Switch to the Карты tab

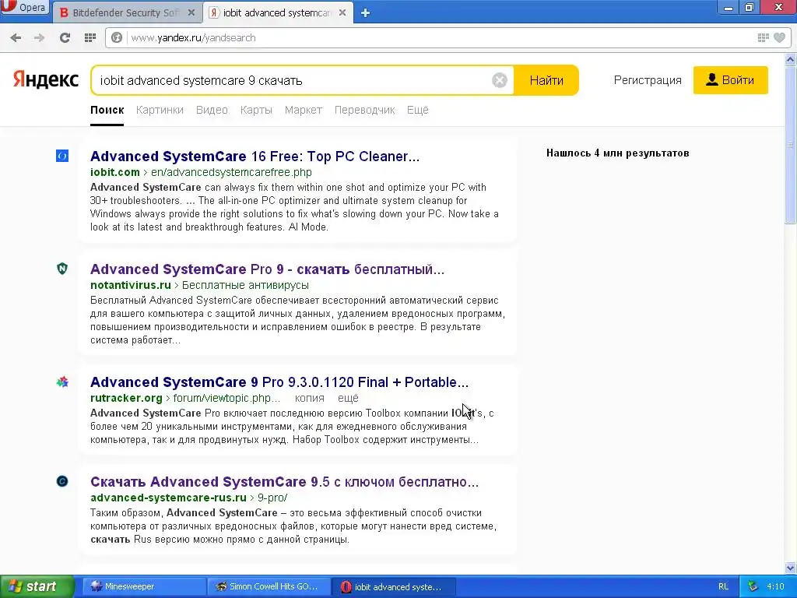click(256, 110)
